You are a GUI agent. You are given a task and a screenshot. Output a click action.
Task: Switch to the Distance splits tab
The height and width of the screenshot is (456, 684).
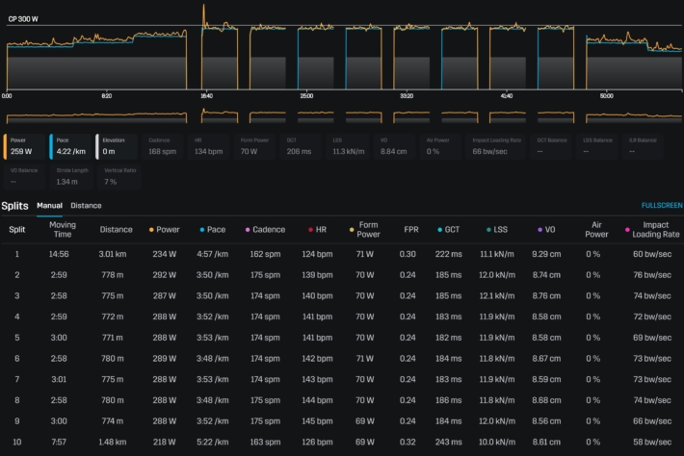(86, 205)
